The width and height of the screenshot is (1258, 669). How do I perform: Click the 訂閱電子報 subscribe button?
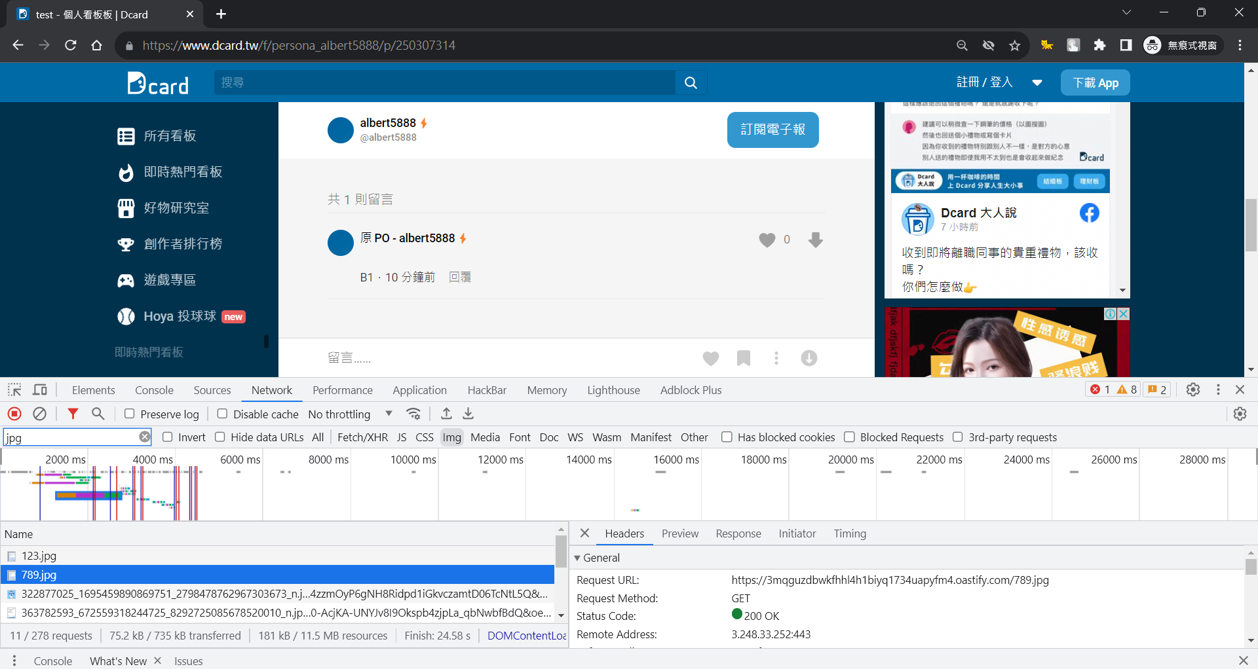(773, 130)
